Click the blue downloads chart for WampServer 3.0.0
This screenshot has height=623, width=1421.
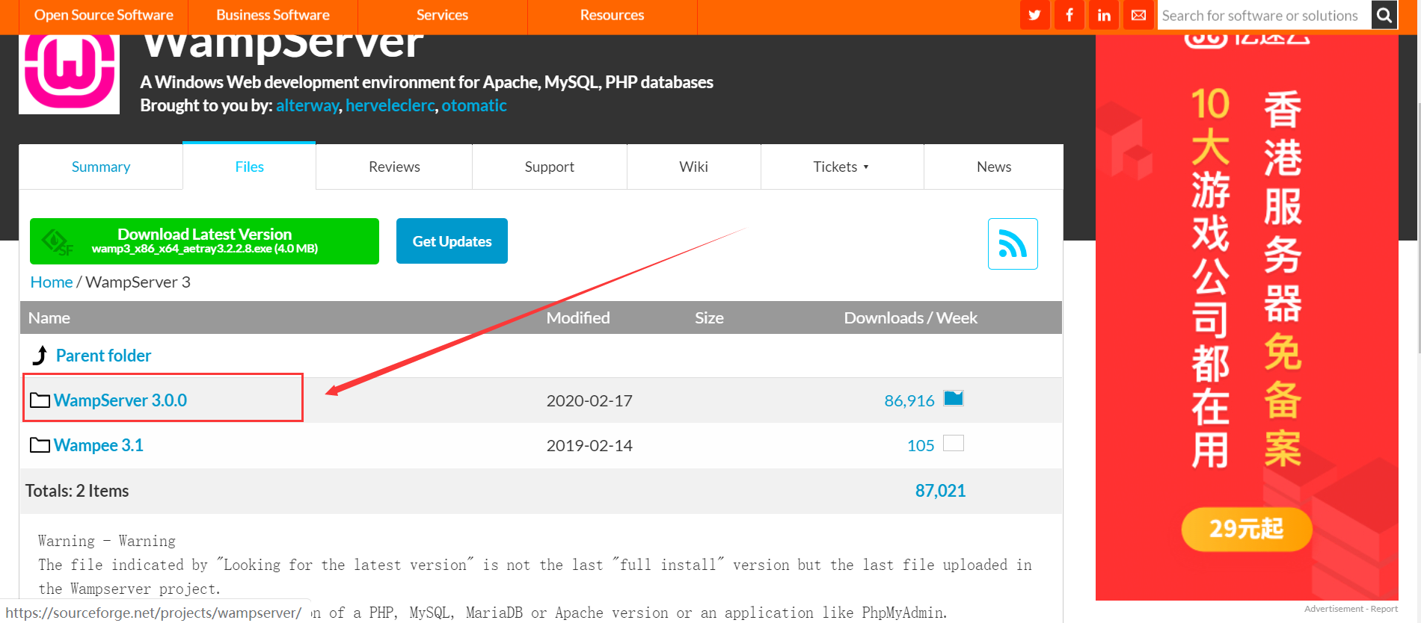[954, 398]
